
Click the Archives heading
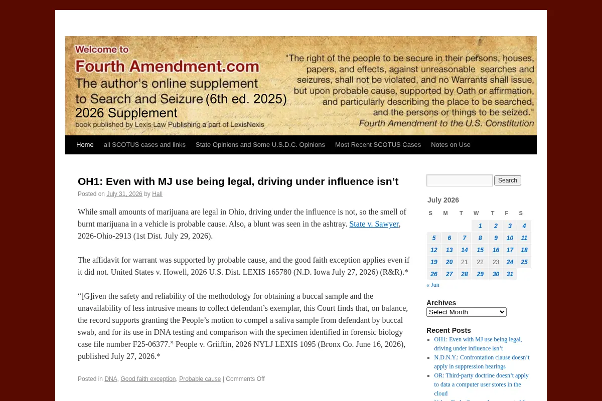point(441,303)
